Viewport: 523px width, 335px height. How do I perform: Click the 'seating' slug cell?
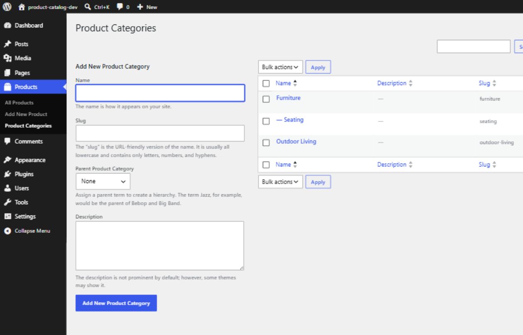coord(488,121)
